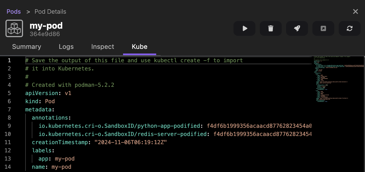Navigate back using the Pods breadcrumb
The image size is (365, 172).
(x=13, y=11)
